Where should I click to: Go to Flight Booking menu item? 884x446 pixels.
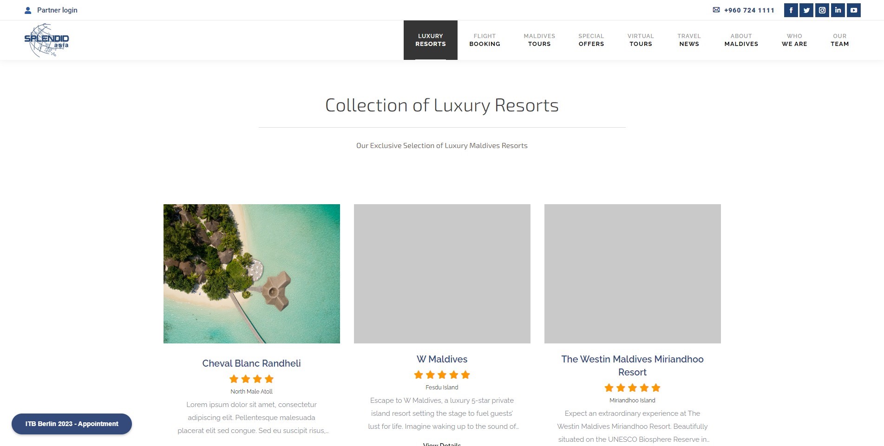coord(485,40)
